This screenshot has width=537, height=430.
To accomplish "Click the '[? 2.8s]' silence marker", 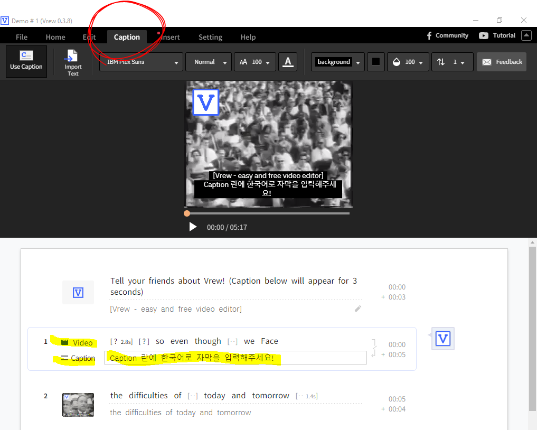I will click(x=121, y=342).
